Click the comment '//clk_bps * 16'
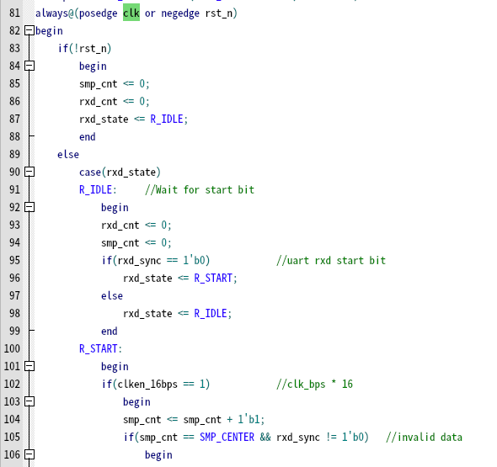This screenshot has height=467, width=497. pos(314,385)
